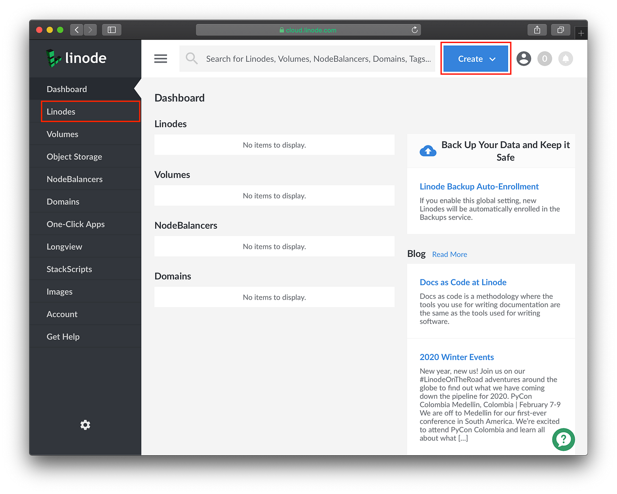The height and width of the screenshot is (494, 617).
Task: Click the Linodes section heading on dashboard
Action: tap(171, 124)
